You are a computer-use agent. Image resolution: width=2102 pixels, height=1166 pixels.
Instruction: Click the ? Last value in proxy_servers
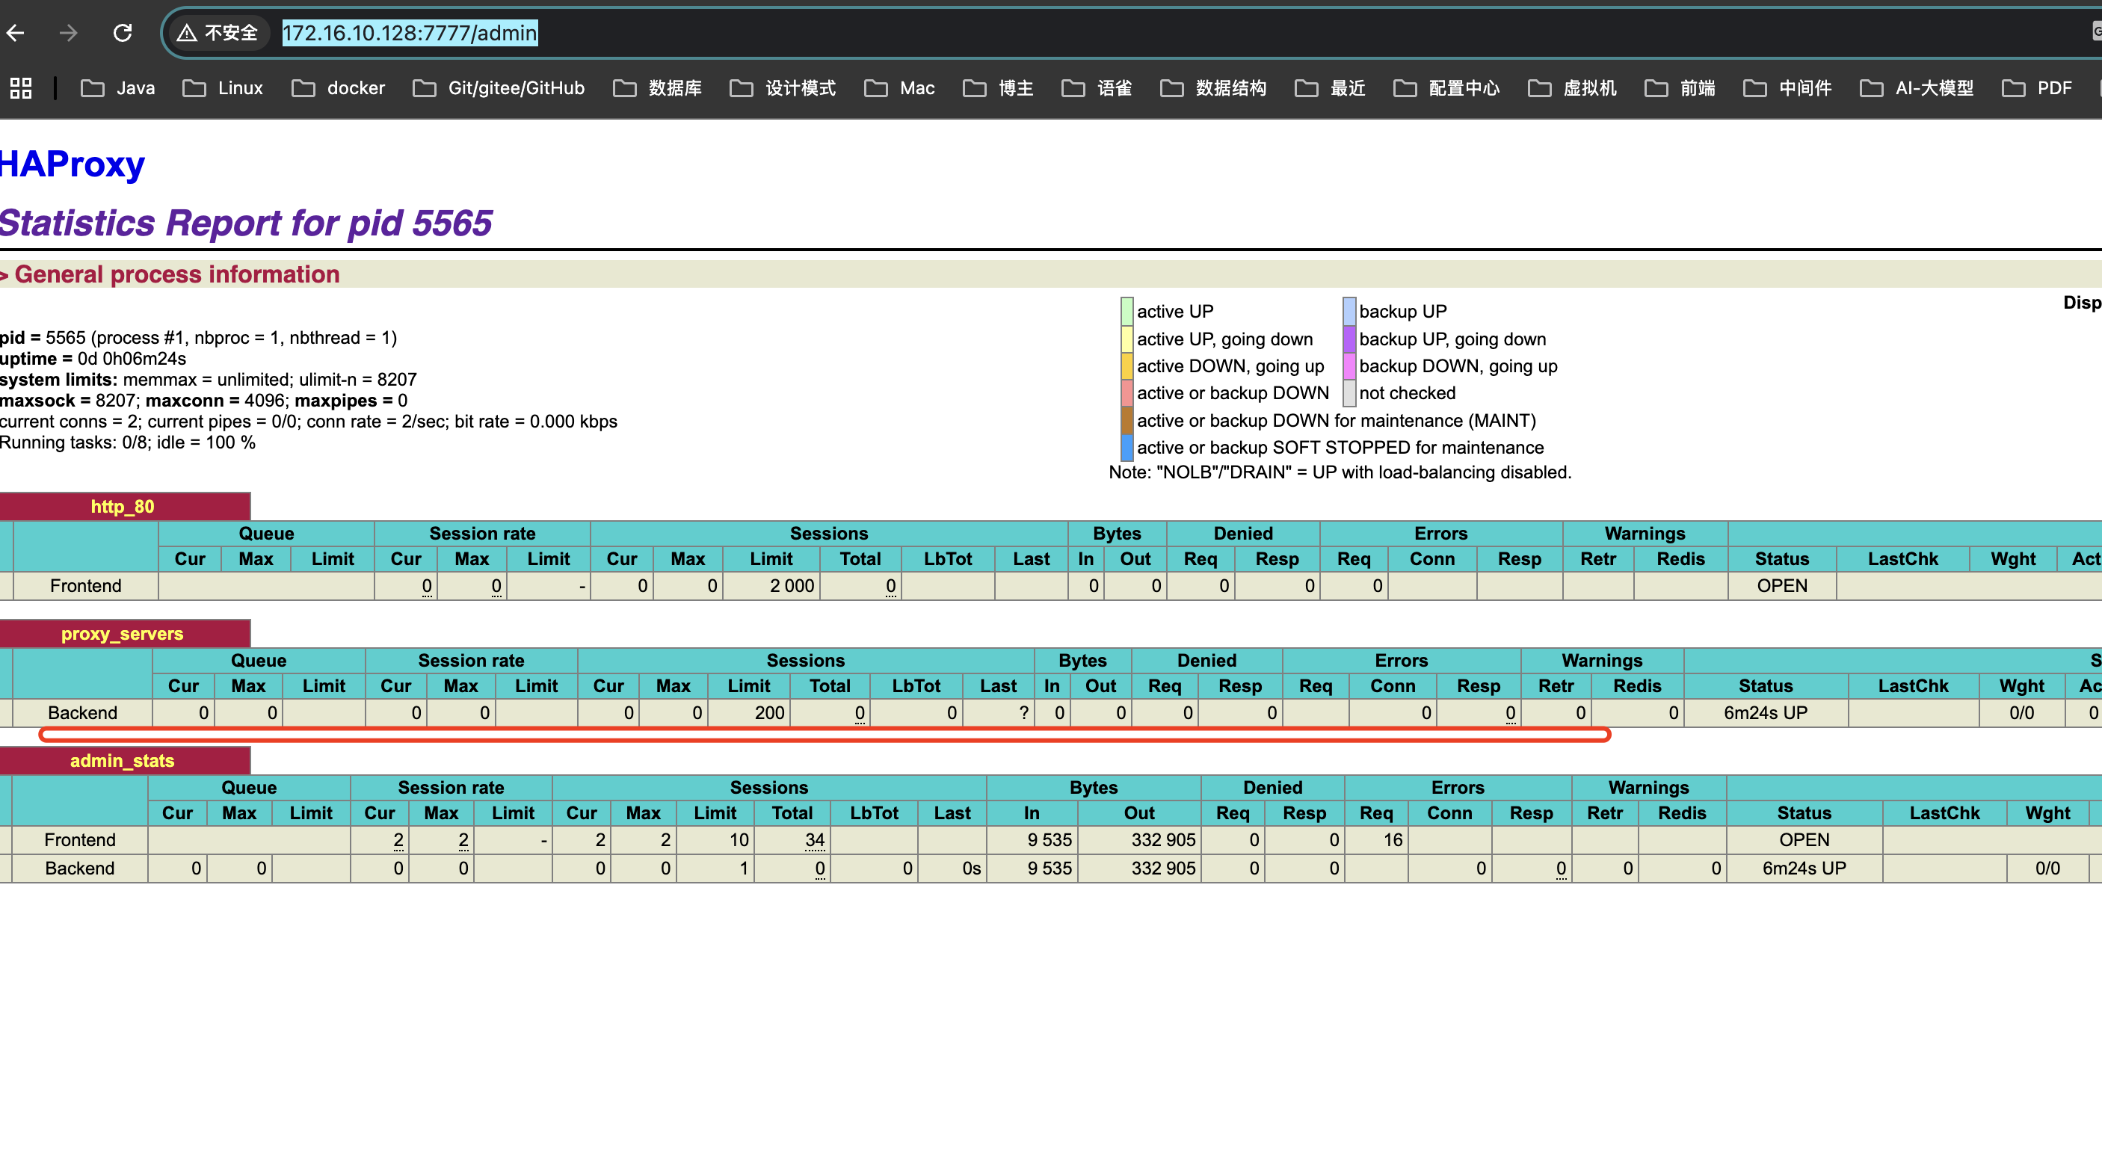pyautogui.click(x=1023, y=713)
